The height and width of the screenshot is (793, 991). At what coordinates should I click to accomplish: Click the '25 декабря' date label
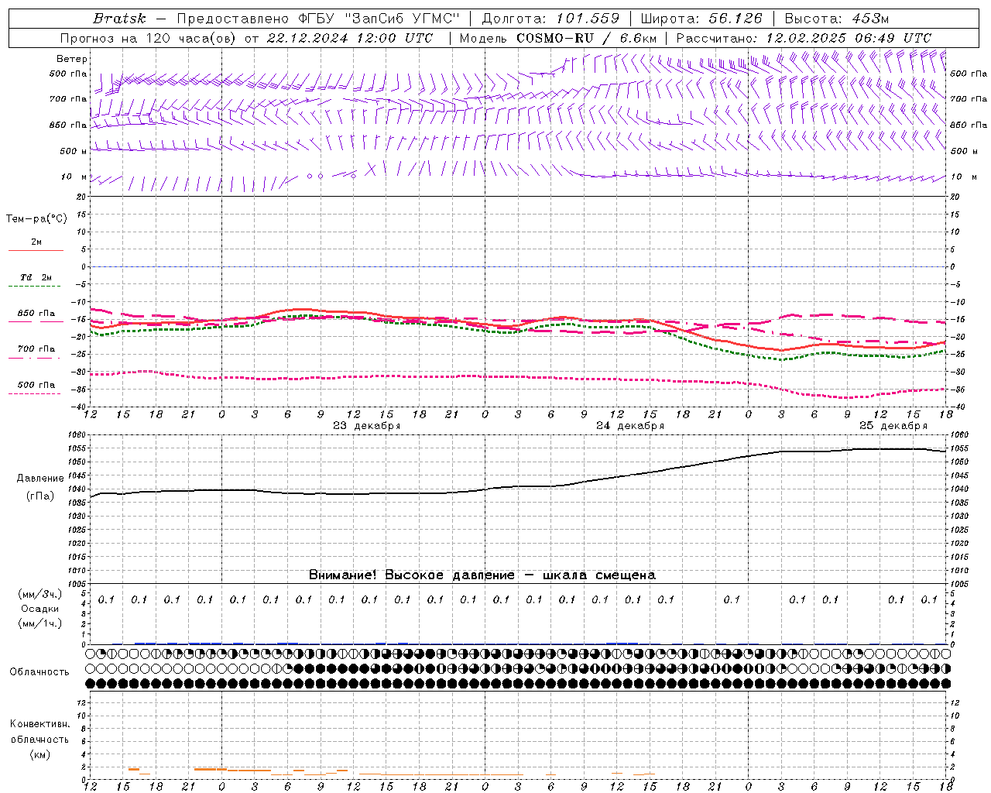(x=893, y=426)
